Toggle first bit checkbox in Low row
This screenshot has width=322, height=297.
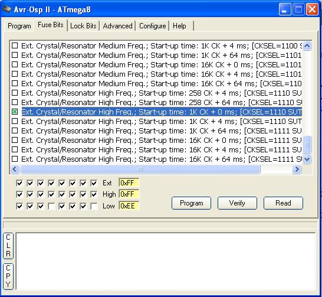(x=19, y=206)
